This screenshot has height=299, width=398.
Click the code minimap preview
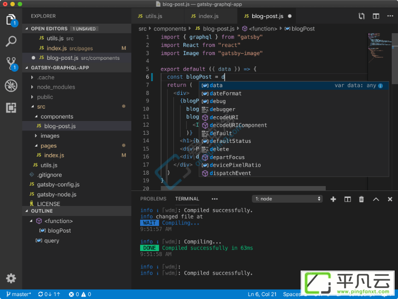point(379,47)
